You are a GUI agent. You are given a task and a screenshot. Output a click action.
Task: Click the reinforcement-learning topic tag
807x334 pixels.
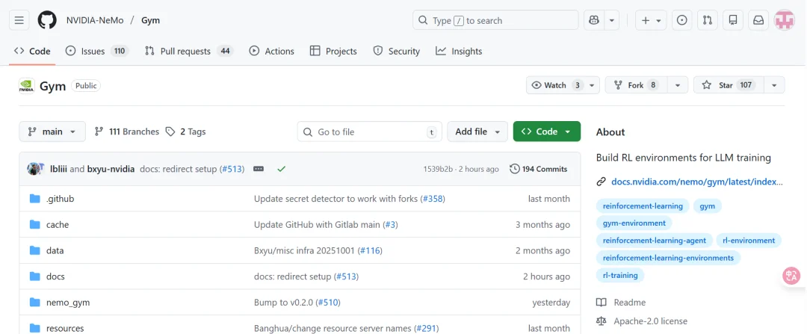pyautogui.click(x=643, y=205)
